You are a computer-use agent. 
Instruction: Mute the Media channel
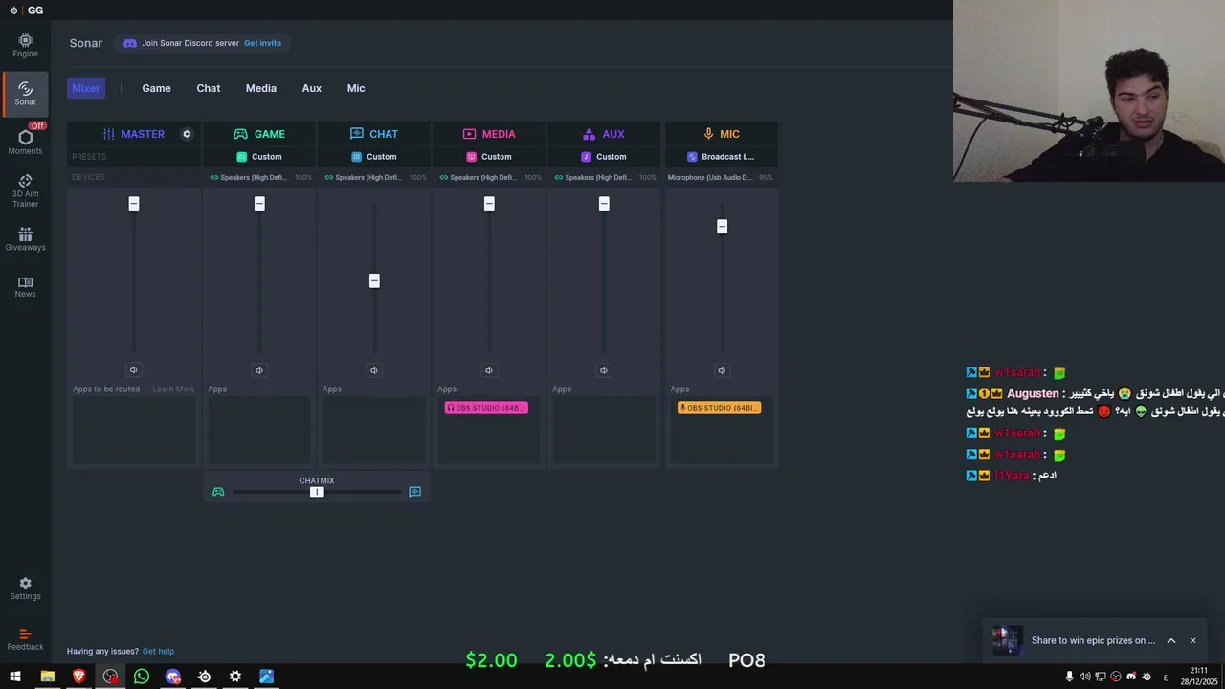tap(489, 370)
